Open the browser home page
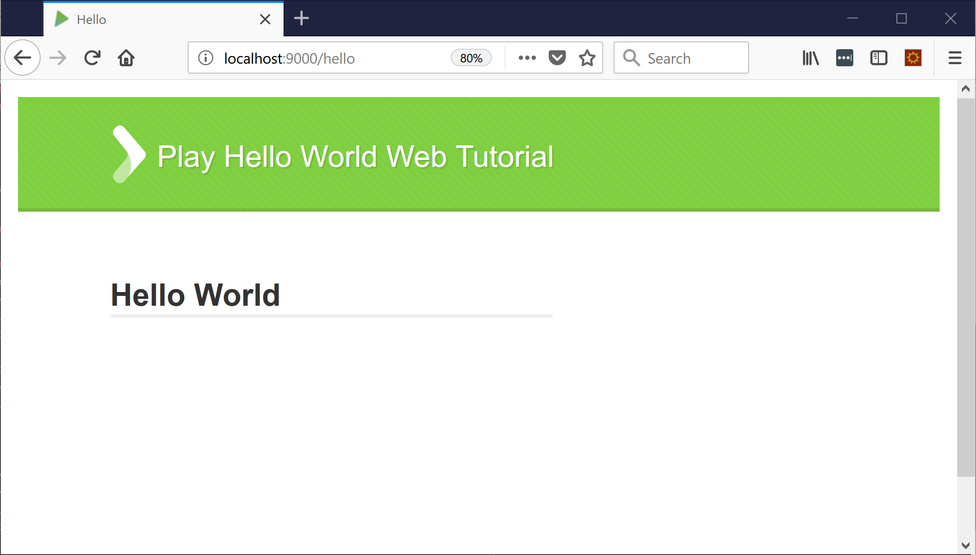 point(126,58)
